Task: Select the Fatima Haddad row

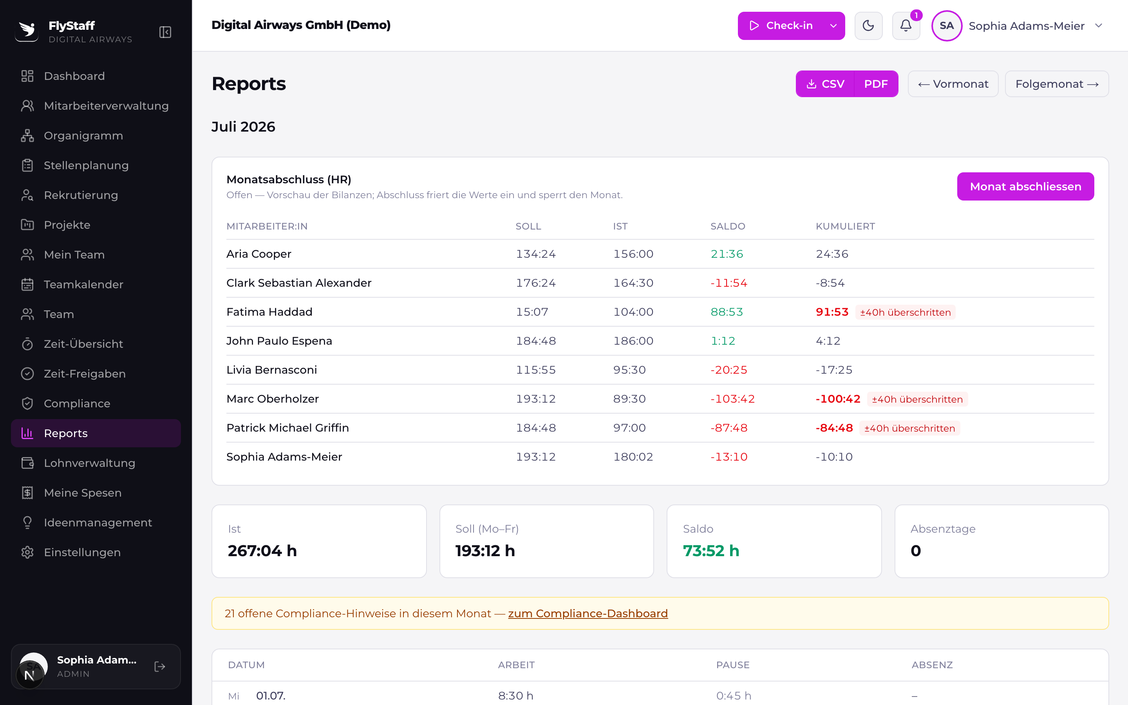Action: click(x=660, y=312)
